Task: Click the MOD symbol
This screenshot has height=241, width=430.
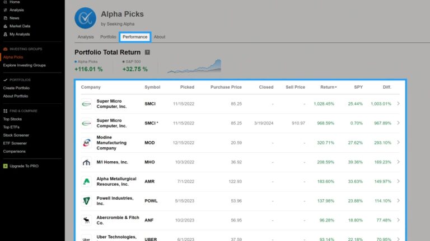Action: [149, 143]
